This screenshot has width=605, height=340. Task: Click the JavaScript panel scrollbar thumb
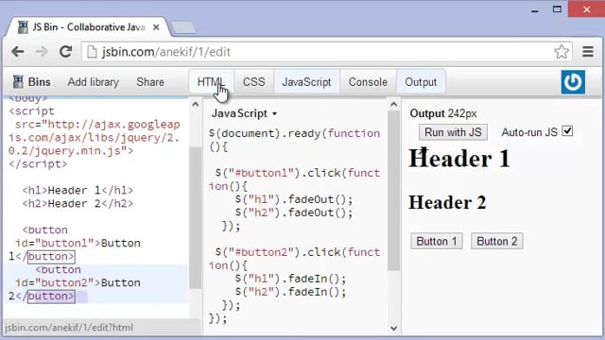click(393, 191)
